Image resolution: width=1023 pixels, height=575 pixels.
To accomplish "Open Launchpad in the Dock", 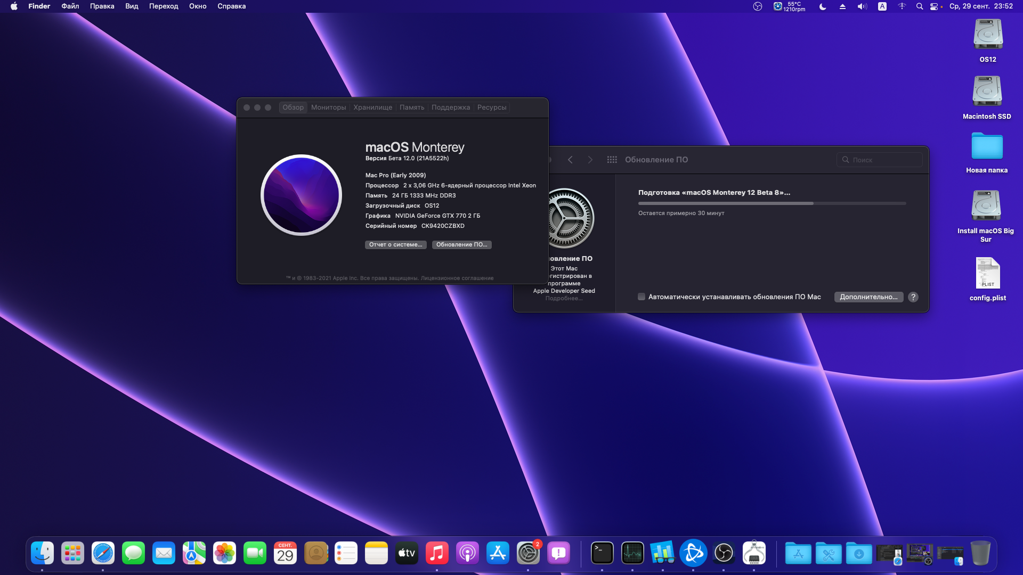I will point(72,553).
